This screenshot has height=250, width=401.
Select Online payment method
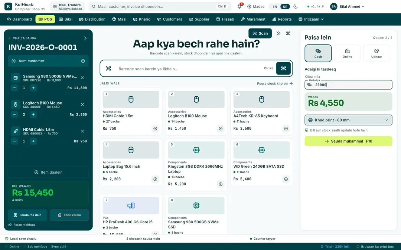[x=347, y=53]
